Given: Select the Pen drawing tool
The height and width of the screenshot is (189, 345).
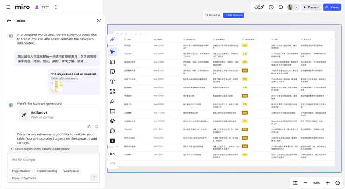Looking at the screenshot, I should 112,101.
